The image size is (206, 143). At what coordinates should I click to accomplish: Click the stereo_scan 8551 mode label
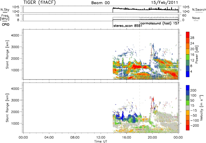pos(128,26)
